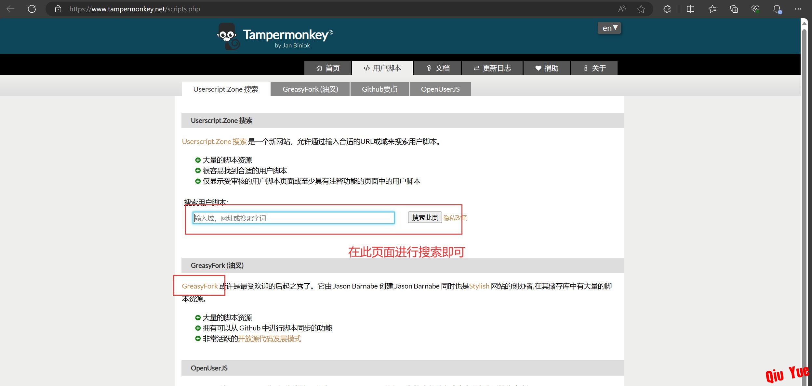
Task: Open the 关于 about tab
Action: click(594, 68)
